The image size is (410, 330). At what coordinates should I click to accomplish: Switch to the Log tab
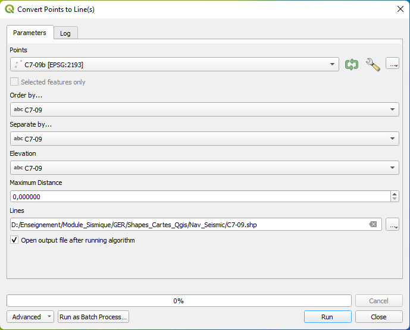pyautogui.click(x=65, y=33)
